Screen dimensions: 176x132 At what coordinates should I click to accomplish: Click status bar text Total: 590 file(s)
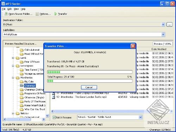tap(11, 130)
